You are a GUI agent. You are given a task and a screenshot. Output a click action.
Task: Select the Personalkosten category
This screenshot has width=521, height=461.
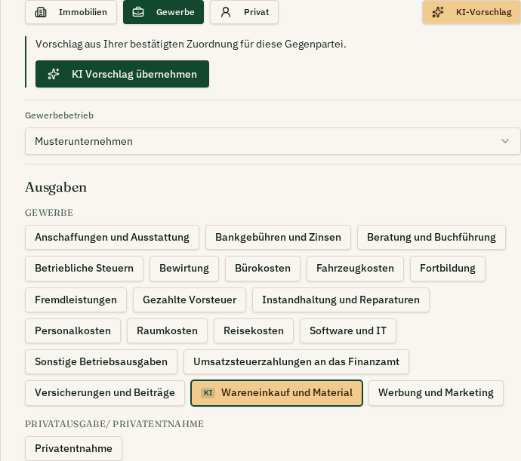pos(72,330)
